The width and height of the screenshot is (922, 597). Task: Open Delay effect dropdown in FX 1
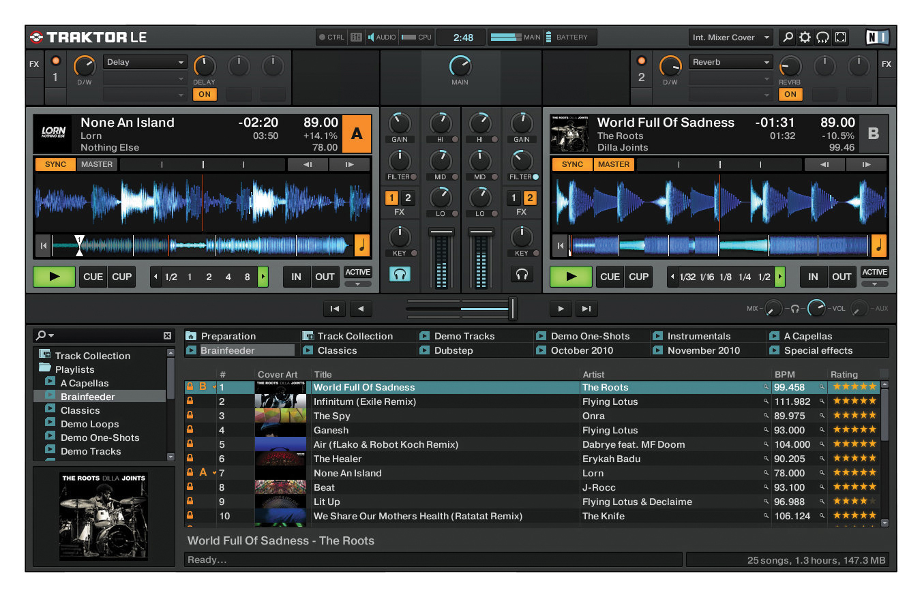pos(145,62)
